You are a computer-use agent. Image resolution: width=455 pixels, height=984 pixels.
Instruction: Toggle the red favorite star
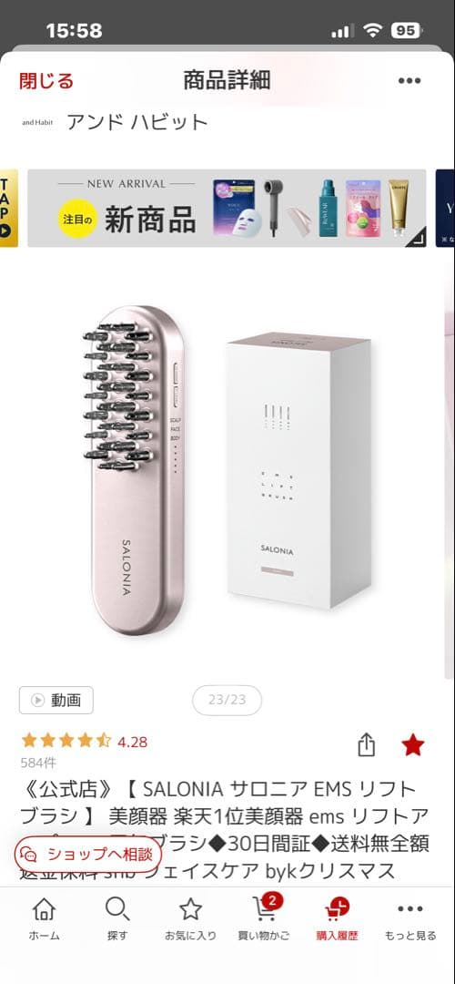pos(413,745)
